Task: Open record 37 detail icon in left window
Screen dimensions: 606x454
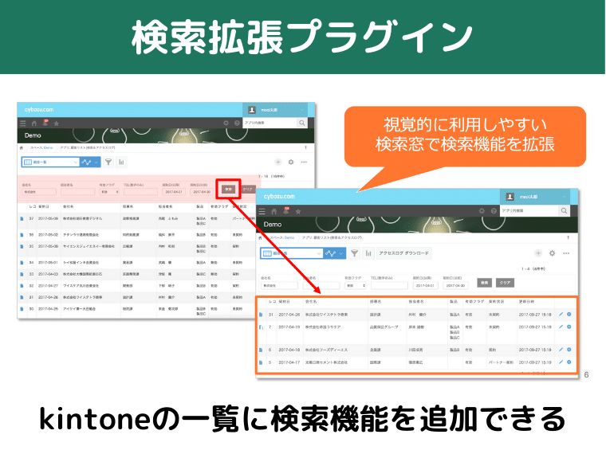Action: [x=22, y=218]
